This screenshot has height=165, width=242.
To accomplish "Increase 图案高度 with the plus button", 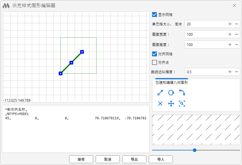I will point(230,45).
